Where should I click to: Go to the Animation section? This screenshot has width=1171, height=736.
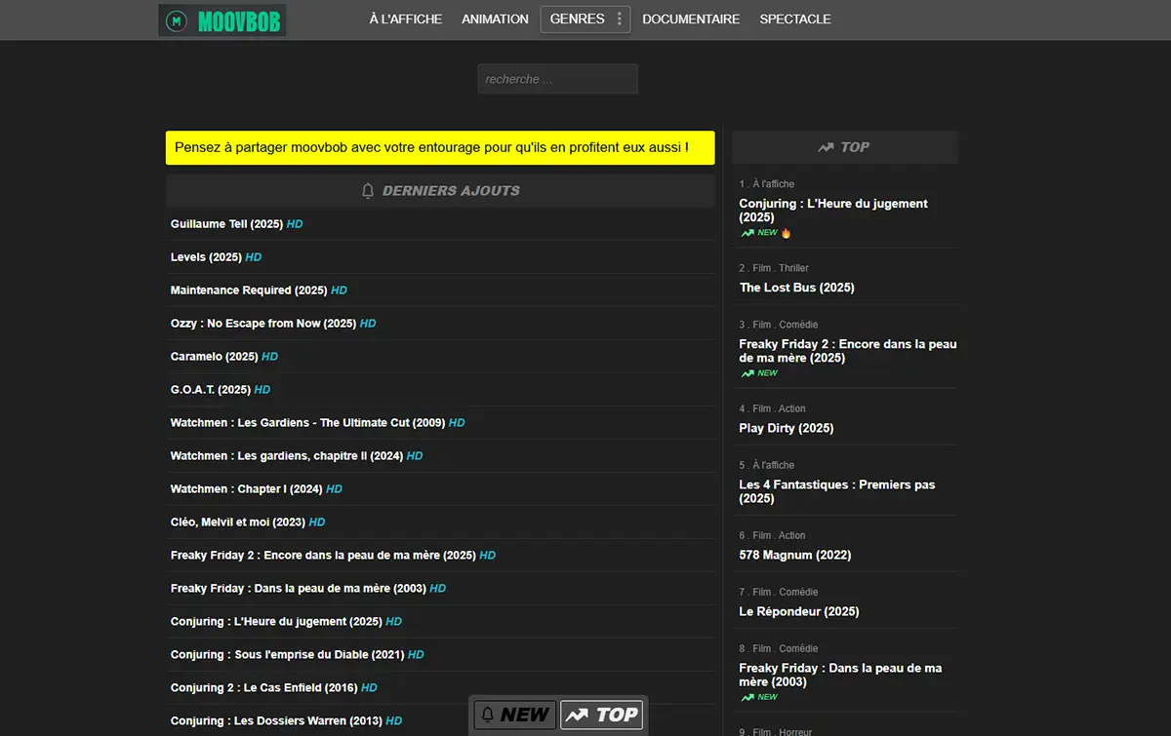pos(495,19)
